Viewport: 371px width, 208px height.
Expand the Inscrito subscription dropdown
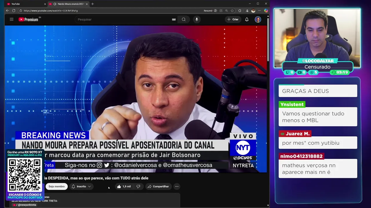(x=81, y=186)
